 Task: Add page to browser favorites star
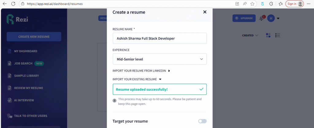click(x=252, y=4)
